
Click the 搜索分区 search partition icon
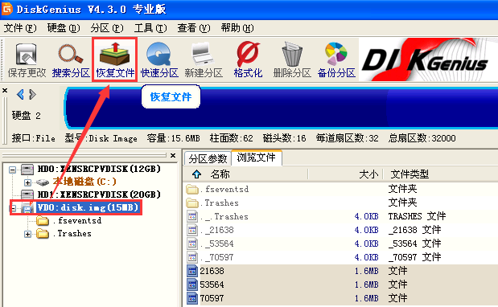[x=71, y=54]
